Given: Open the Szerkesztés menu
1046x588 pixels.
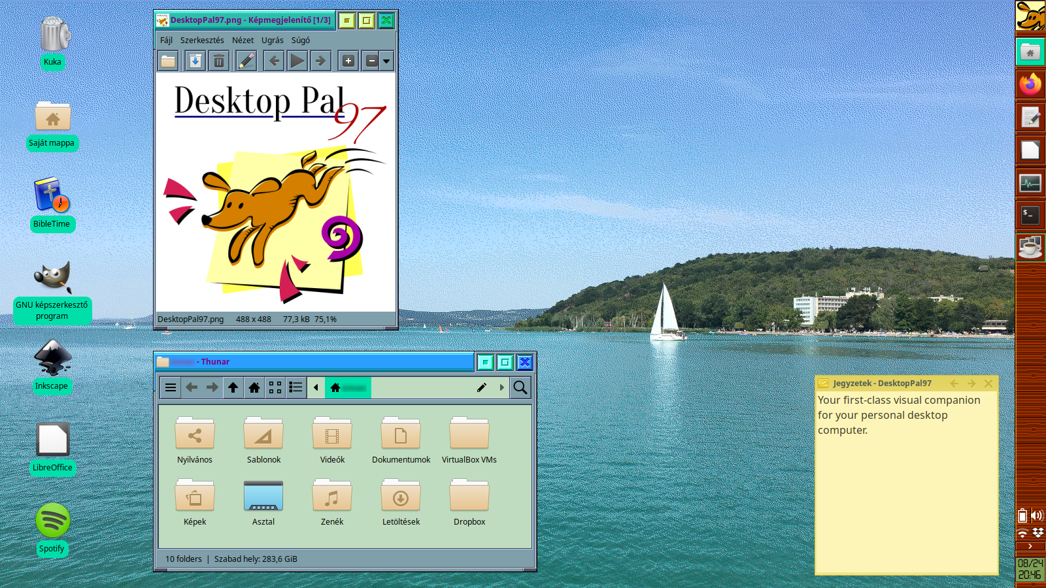Looking at the screenshot, I should coord(202,40).
